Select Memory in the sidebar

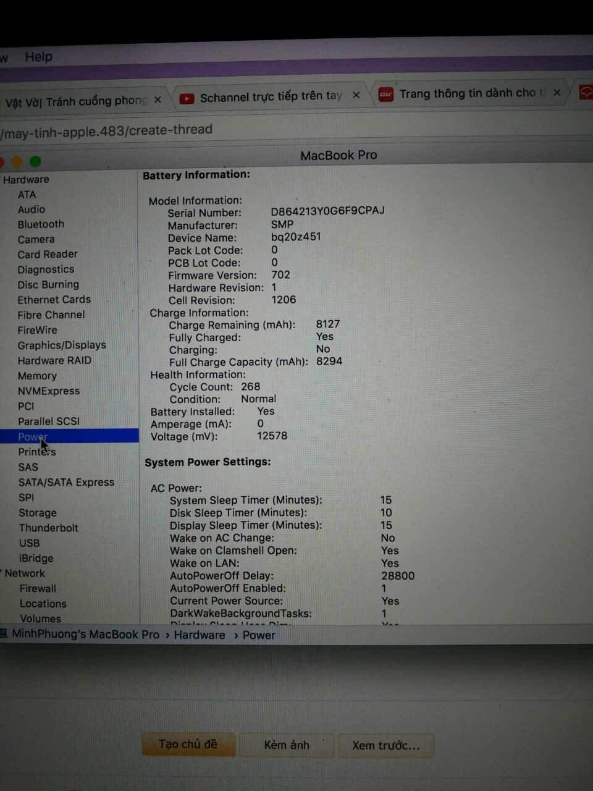37,376
